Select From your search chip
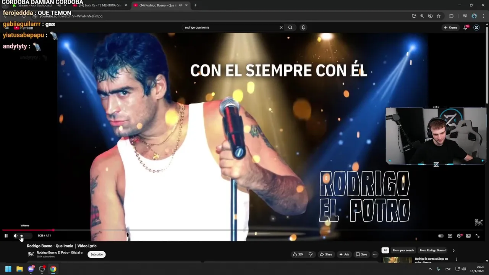Image resolution: width=489 pixels, height=275 pixels. 403,250
